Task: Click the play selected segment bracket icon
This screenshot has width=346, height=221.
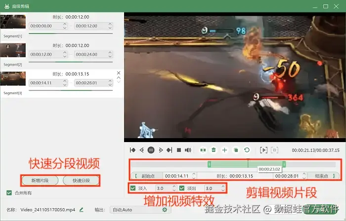Action: pyautogui.click(x=263, y=150)
